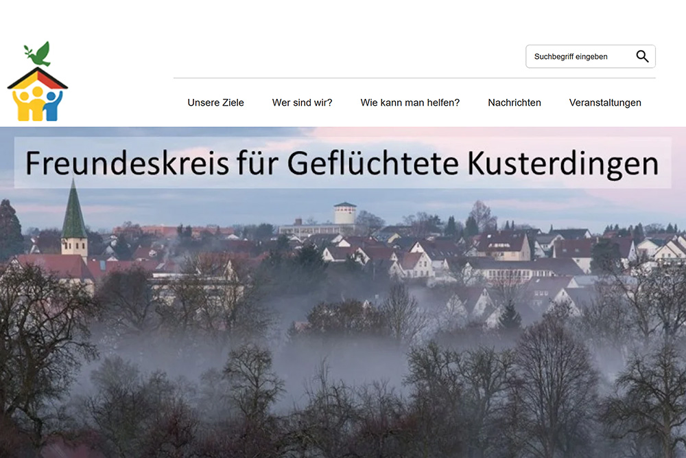Click the olive branch in the dove's beak
The height and width of the screenshot is (458, 686).
pos(28,50)
